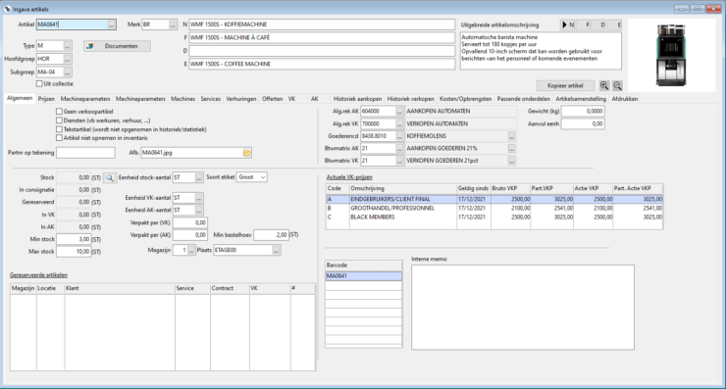Open lookup next to Magazijn field
Viewport: 726px width, 389px height.
click(191, 250)
